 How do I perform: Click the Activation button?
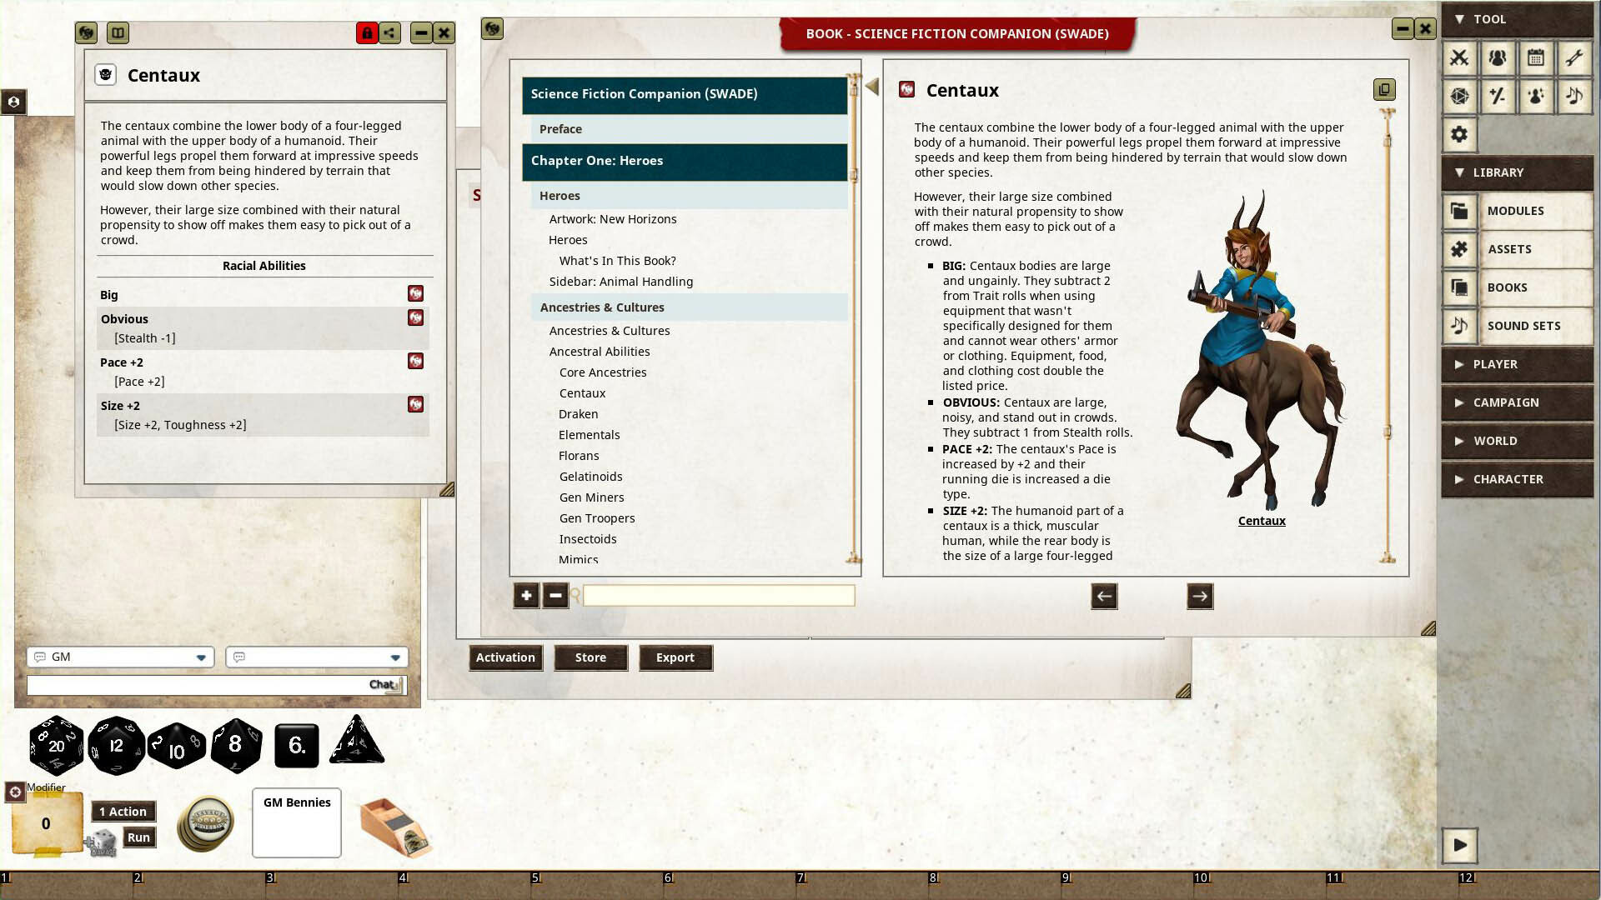(x=505, y=657)
